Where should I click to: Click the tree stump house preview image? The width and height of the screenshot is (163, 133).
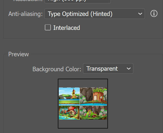coord(93,95)
